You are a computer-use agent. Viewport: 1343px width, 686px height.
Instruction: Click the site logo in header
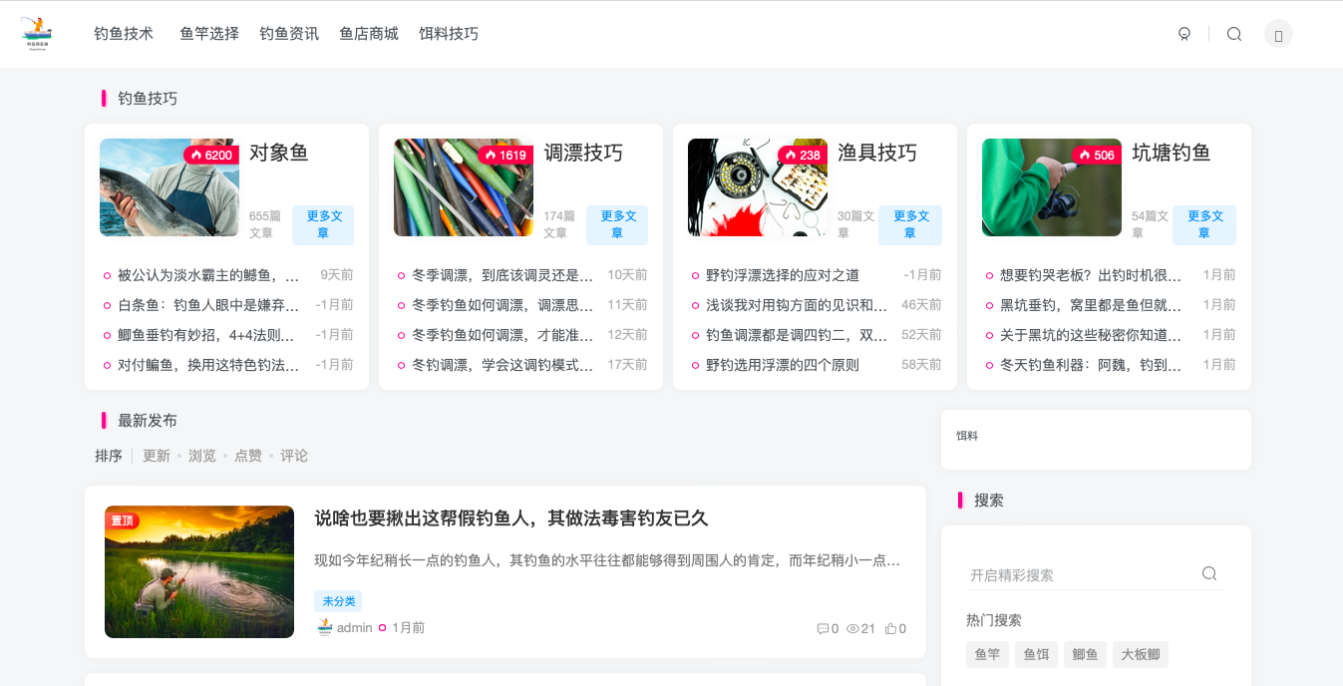click(36, 34)
